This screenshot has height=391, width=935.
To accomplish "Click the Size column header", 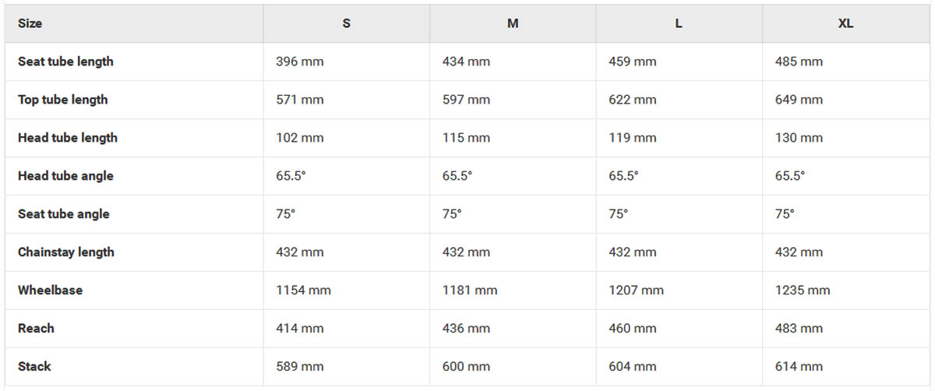I will pyautogui.click(x=30, y=23).
